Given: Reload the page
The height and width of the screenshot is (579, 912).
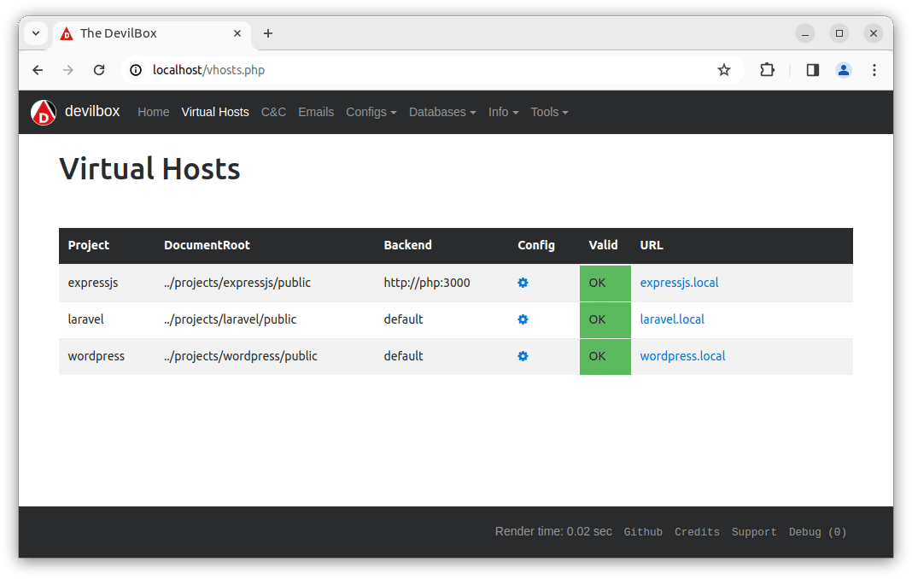Looking at the screenshot, I should (x=99, y=70).
